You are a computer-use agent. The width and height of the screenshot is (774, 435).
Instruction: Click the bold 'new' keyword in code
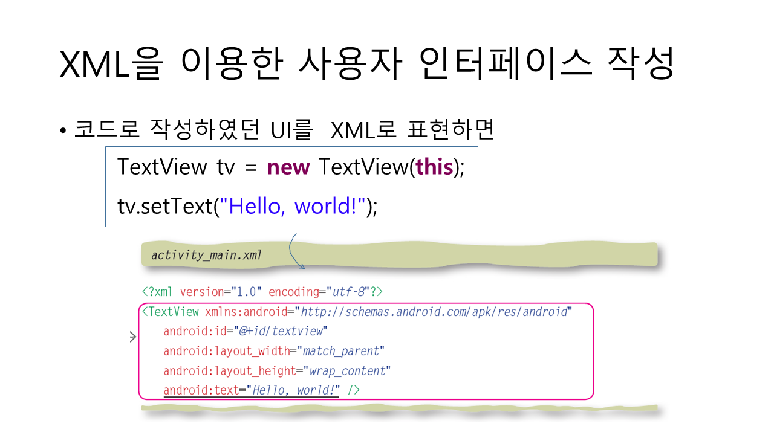(x=288, y=167)
